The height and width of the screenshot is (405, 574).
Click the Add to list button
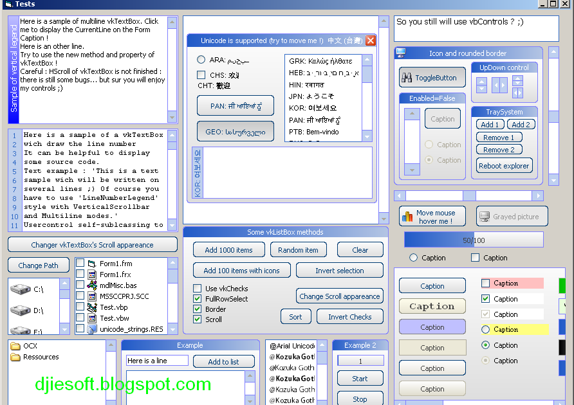pyautogui.click(x=224, y=361)
